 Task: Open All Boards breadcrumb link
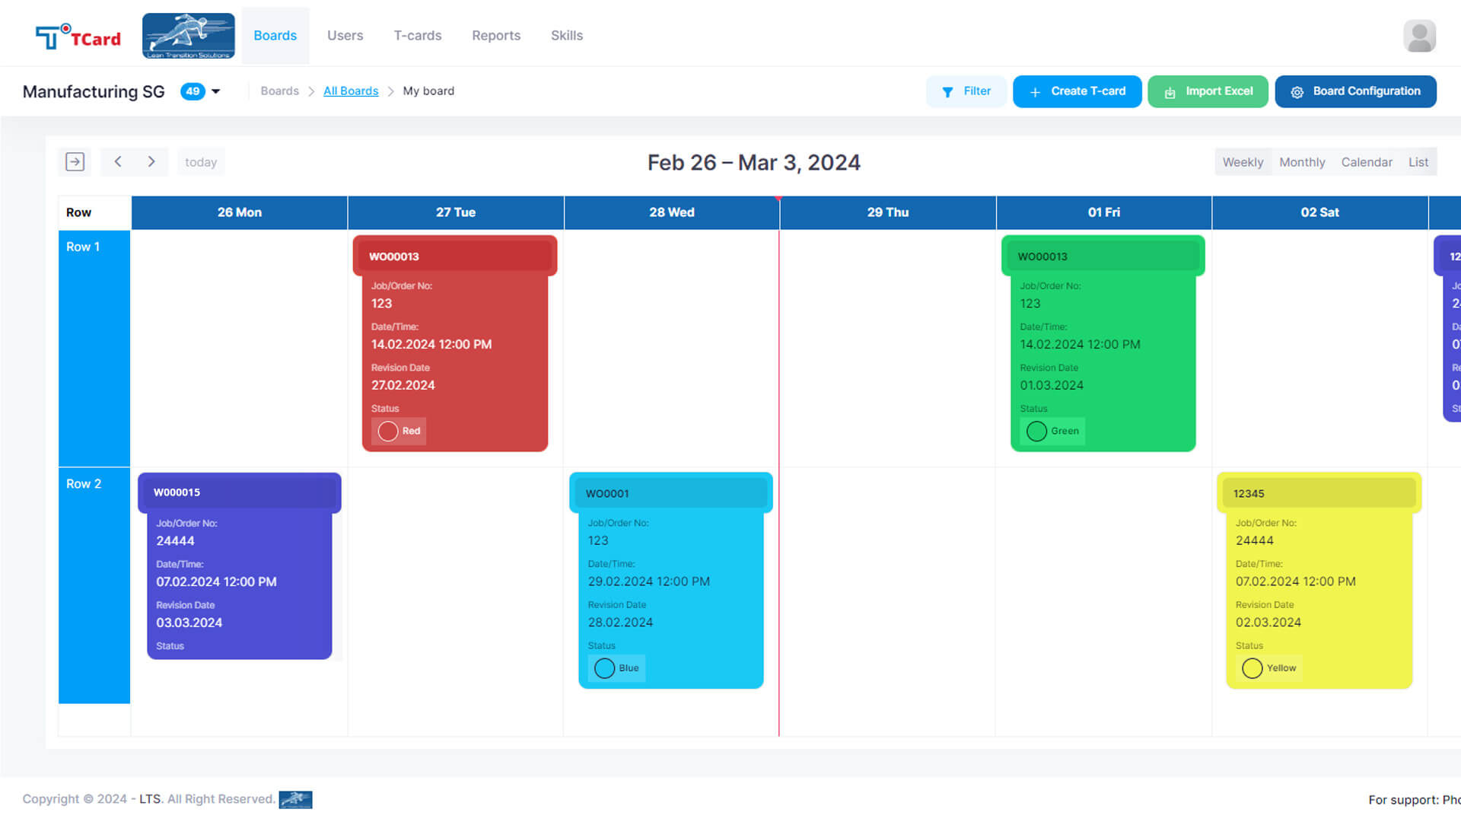[x=351, y=91]
